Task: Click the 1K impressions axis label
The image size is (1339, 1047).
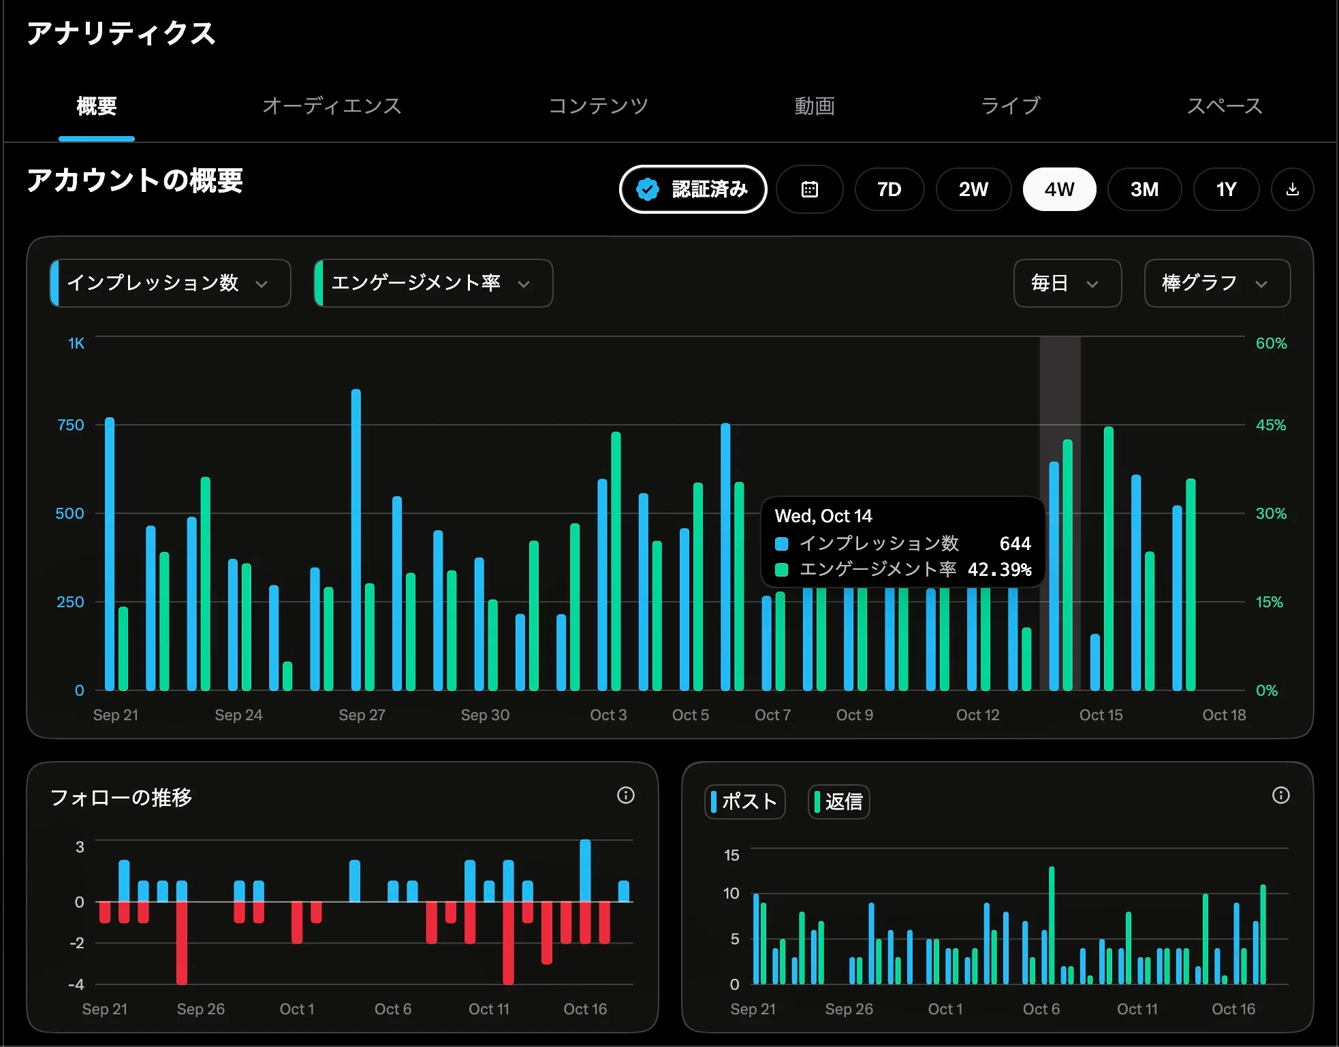Action: pos(76,343)
